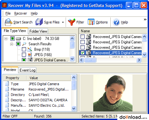Viewport: 149px width, 120px height.
Task: Click file list scroll right arrow
Action: [x=139, y=60]
